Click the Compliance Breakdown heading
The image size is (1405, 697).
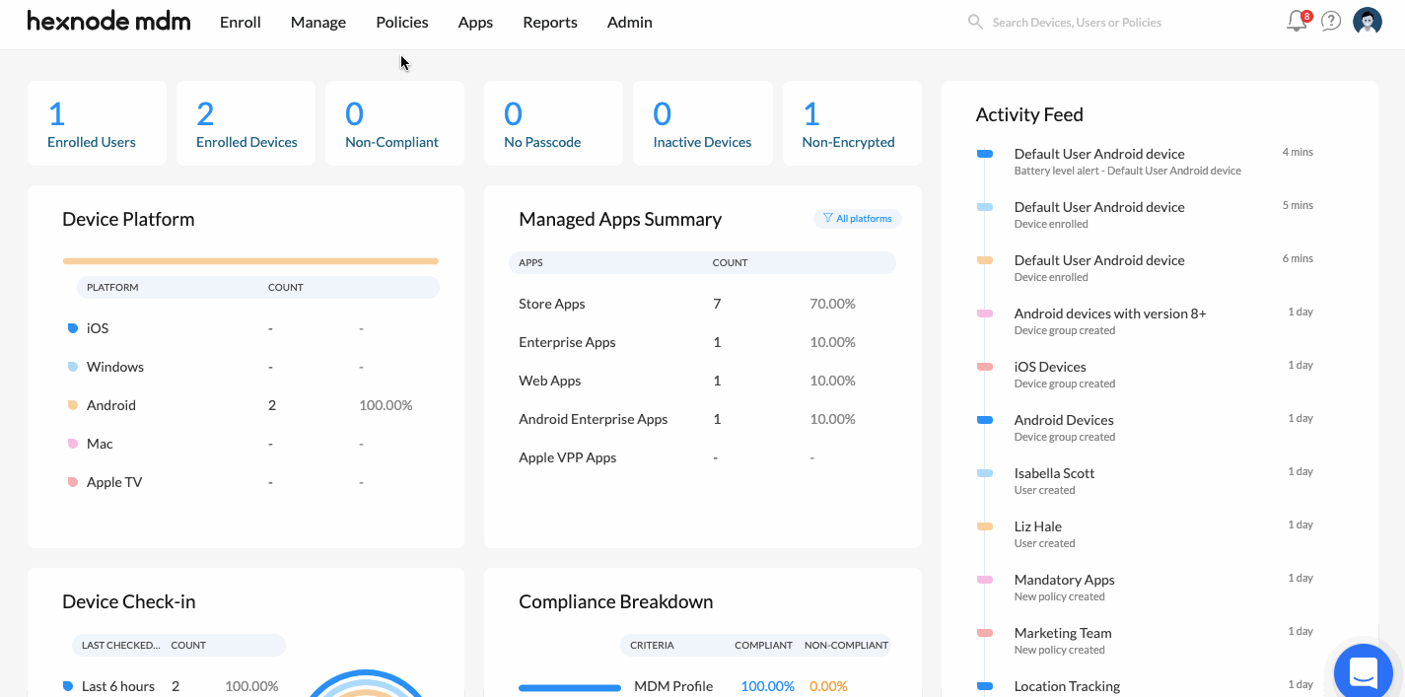[616, 601]
